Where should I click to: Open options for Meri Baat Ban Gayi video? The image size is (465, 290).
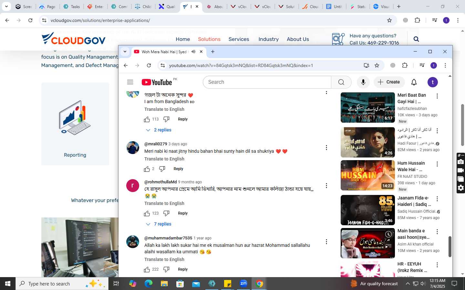(437, 96)
